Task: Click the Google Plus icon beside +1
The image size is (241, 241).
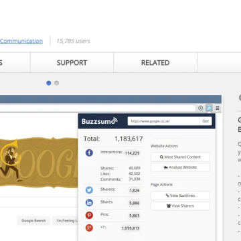Action: point(89,228)
